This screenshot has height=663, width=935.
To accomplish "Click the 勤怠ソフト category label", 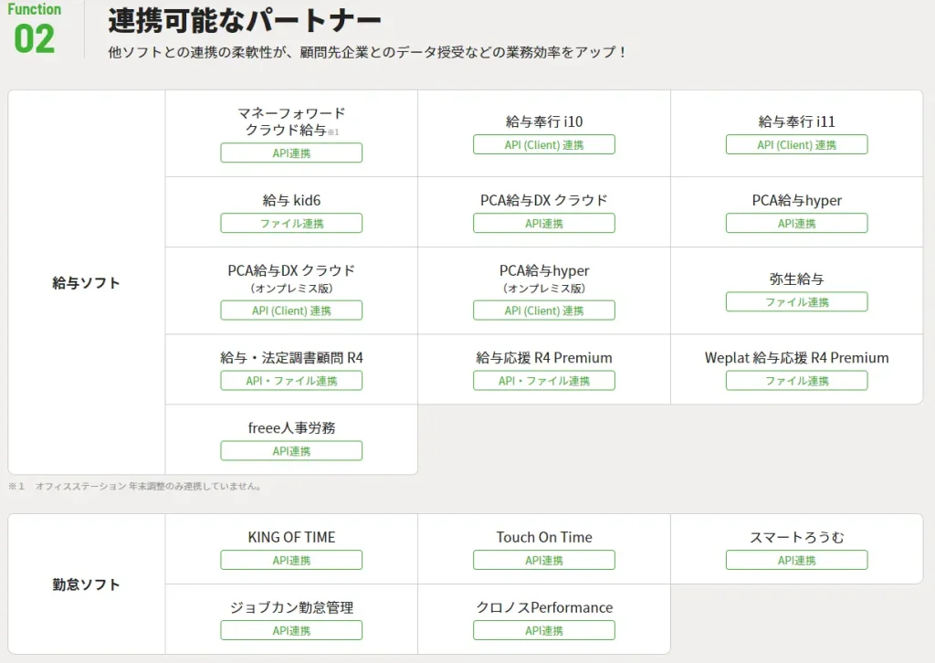I will [x=86, y=584].
